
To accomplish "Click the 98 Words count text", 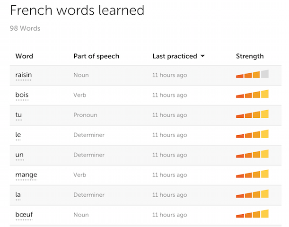I will pos(25,28).
